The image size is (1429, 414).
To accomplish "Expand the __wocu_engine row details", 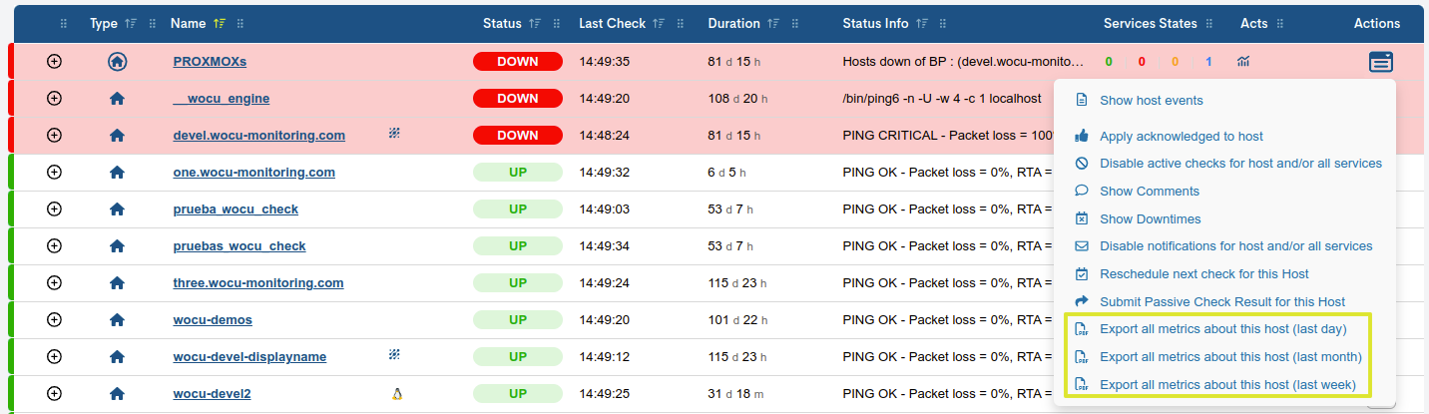I will tap(55, 99).
